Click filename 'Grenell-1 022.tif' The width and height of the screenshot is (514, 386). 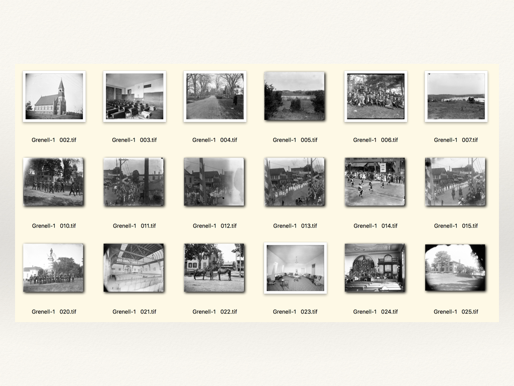point(215,312)
